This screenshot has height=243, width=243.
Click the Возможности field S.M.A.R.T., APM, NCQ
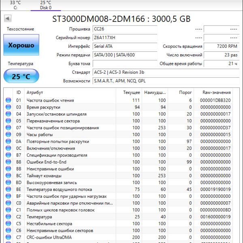166,81
